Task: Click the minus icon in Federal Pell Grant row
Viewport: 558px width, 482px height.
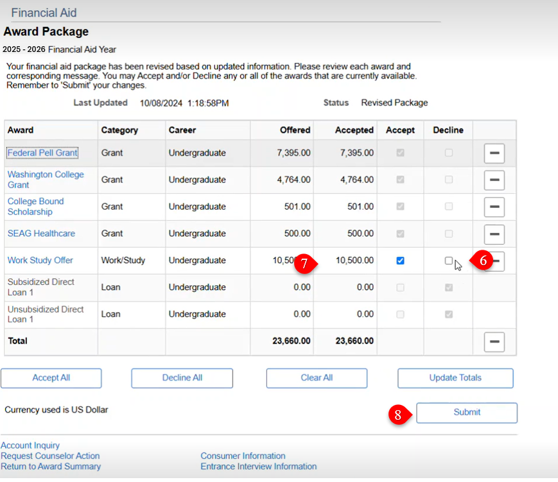Action: pos(494,153)
